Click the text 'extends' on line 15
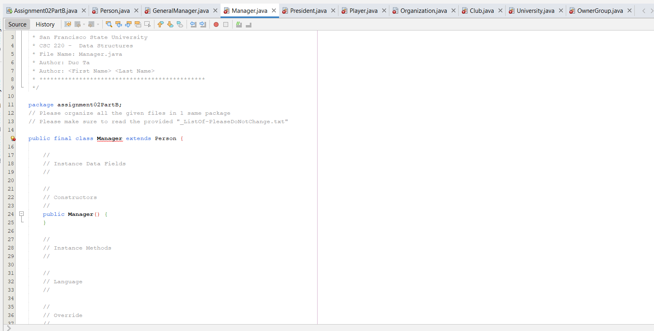 (x=138, y=138)
